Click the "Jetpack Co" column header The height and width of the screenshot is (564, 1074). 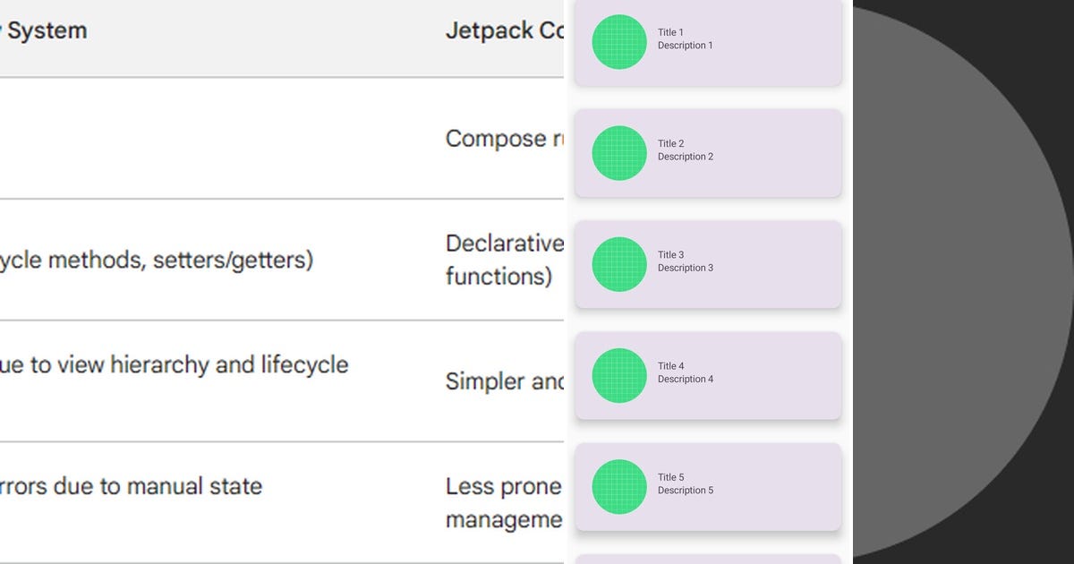coord(504,30)
